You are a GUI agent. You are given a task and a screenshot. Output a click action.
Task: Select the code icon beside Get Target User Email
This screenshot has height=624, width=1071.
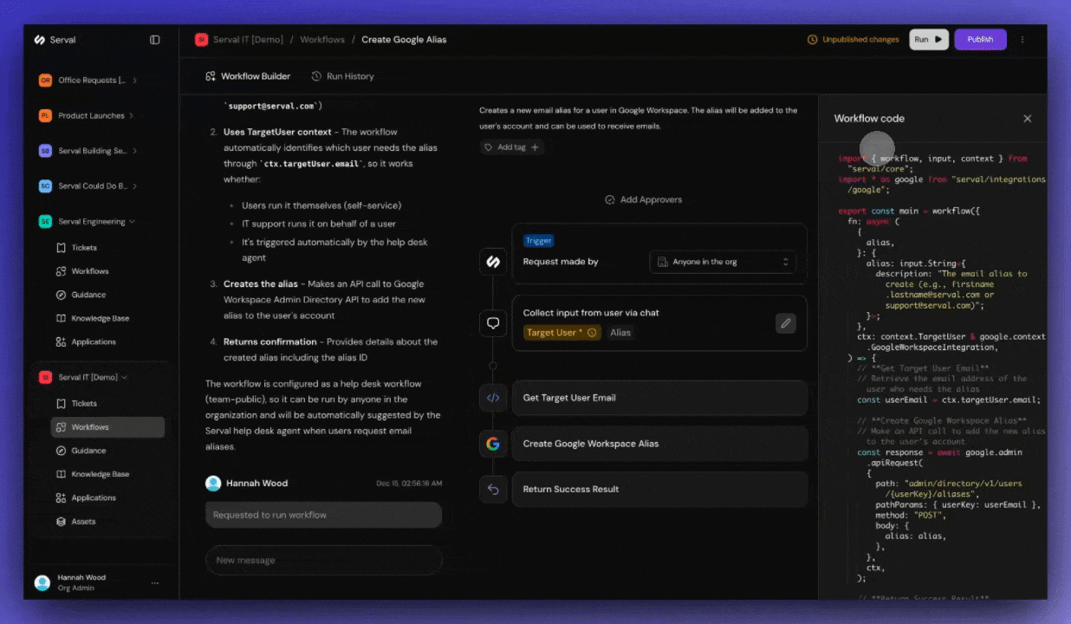coord(493,397)
